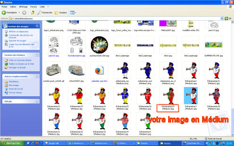The height and width of the screenshot is (146, 234).
Task: Click scrollbar down arrow in file view
Action: coord(232,135)
